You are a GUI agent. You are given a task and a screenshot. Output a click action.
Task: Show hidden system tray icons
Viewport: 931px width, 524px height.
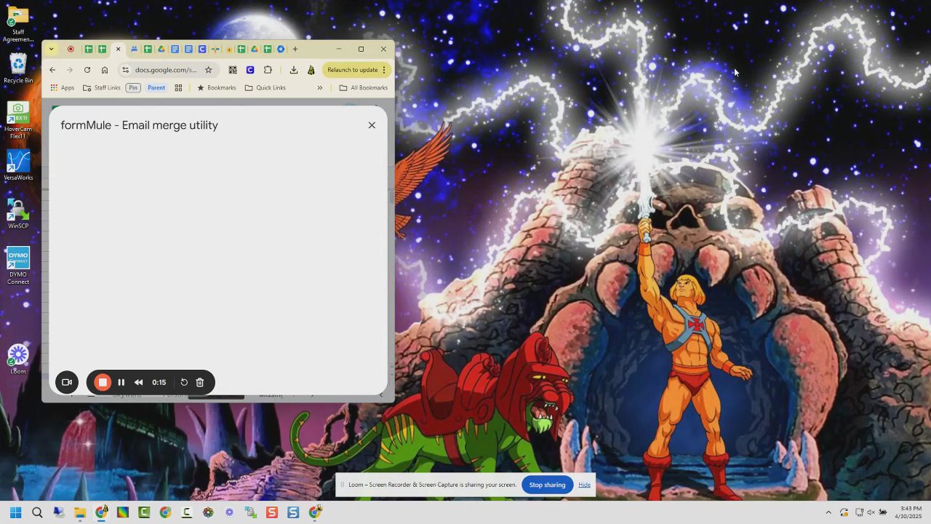pos(828,512)
